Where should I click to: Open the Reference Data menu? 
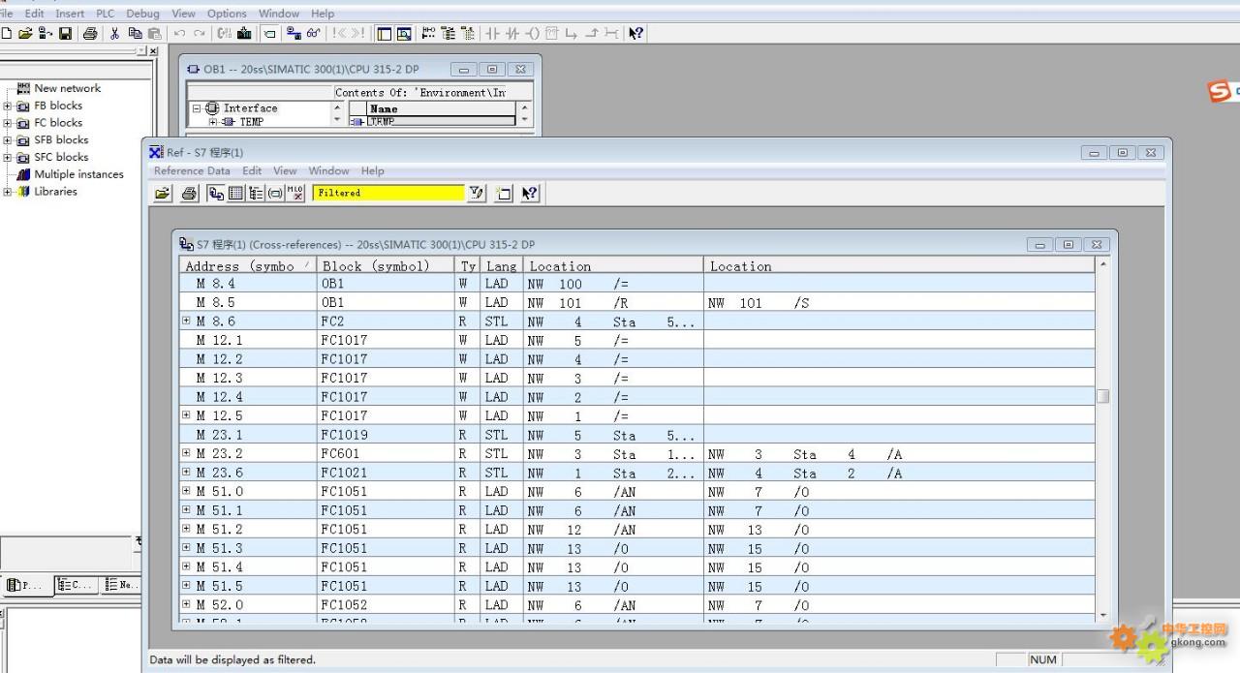tap(192, 170)
